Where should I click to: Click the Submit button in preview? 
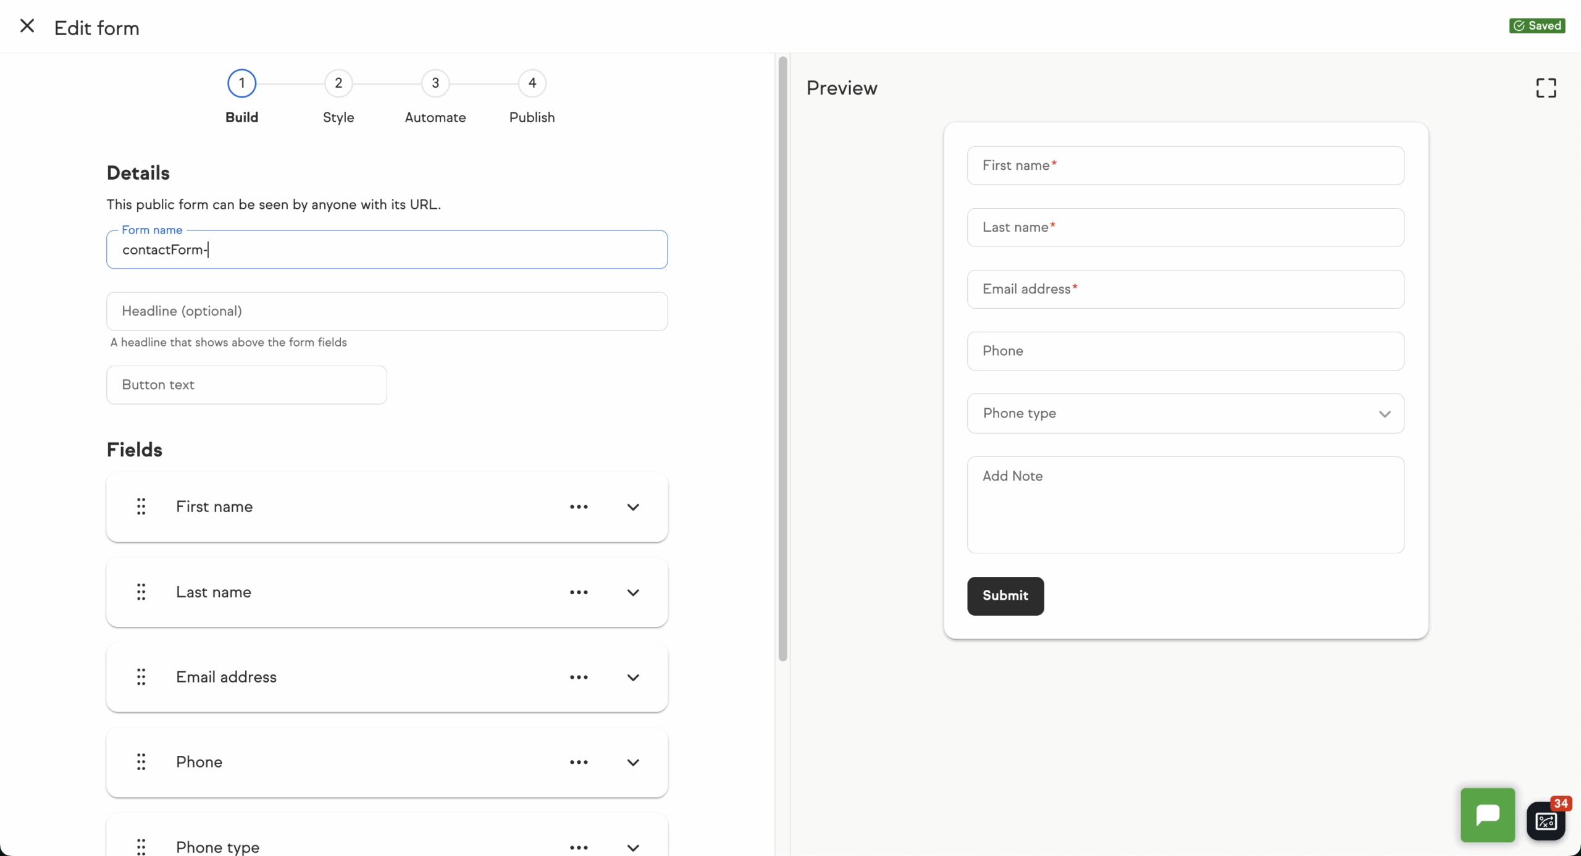point(1005,595)
